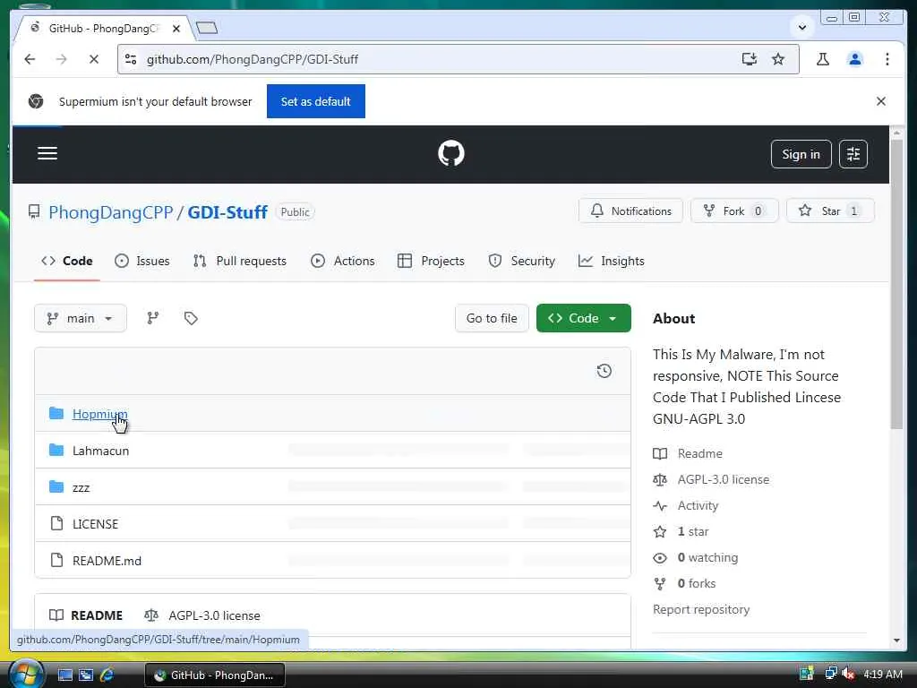Click the page vertical scrollbar thumb
Screen dimensions: 917x688
(897, 284)
